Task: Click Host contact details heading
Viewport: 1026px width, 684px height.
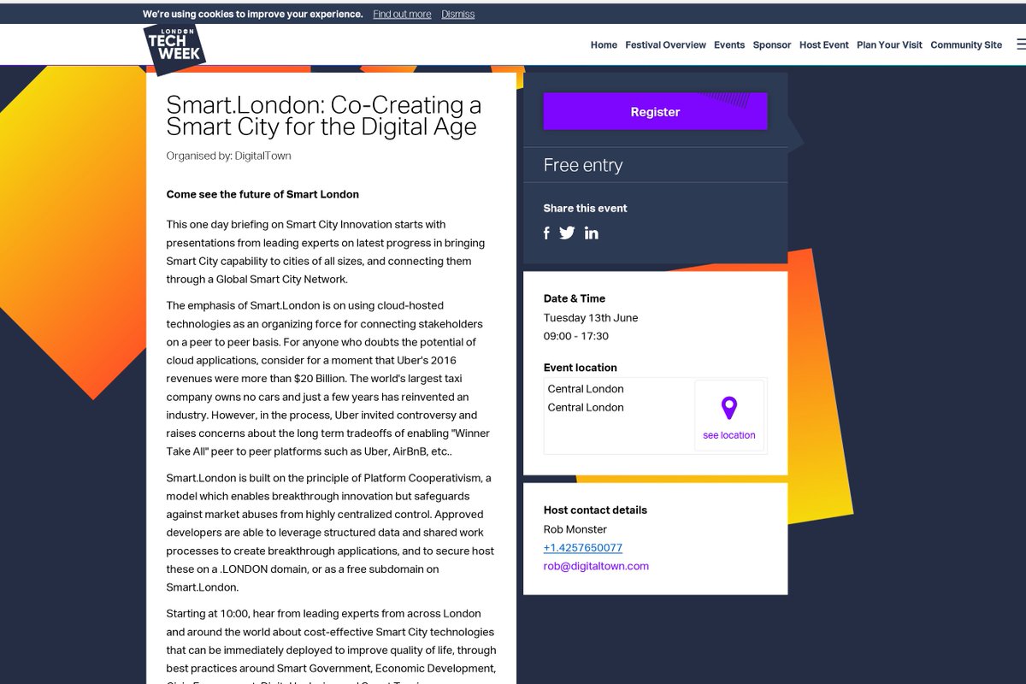Action: 595,510
